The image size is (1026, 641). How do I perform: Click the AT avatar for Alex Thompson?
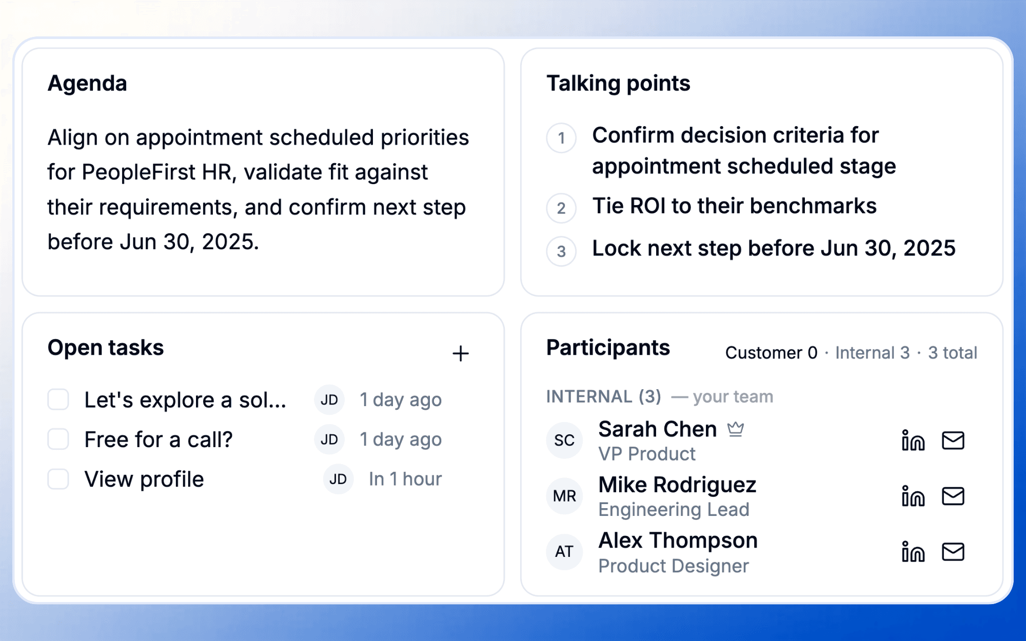click(564, 552)
